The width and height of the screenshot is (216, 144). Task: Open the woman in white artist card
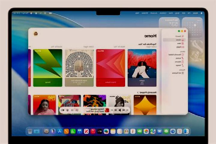tap(142, 68)
